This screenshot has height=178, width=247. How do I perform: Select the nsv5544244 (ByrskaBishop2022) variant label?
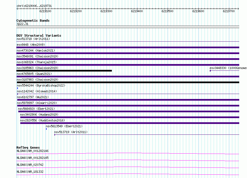tap(41, 85)
